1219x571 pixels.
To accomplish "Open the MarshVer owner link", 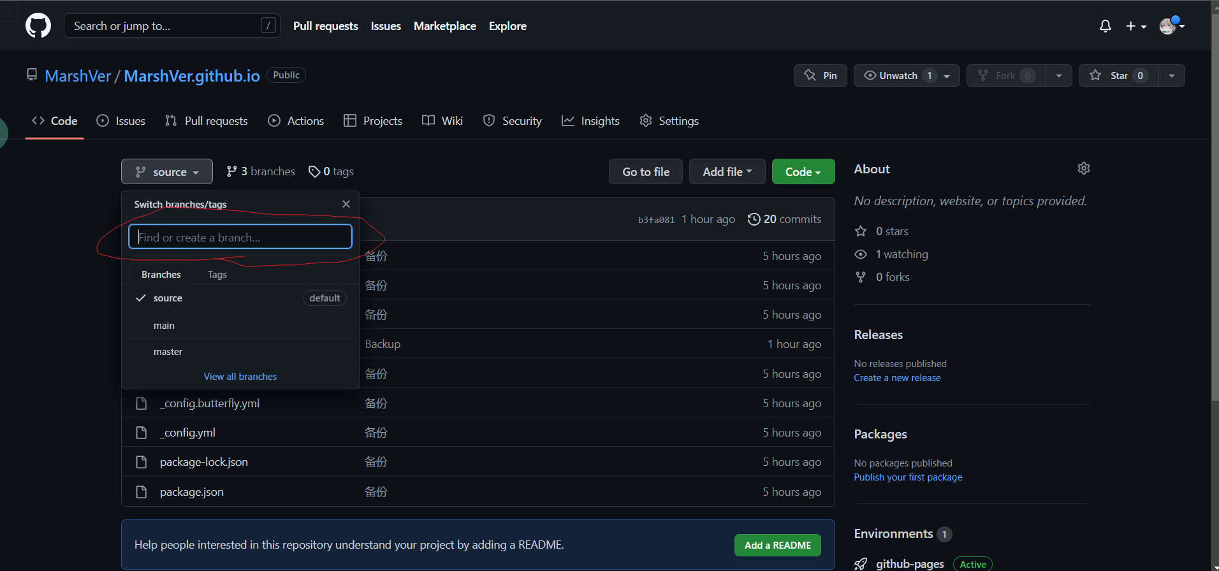I will [78, 76].
